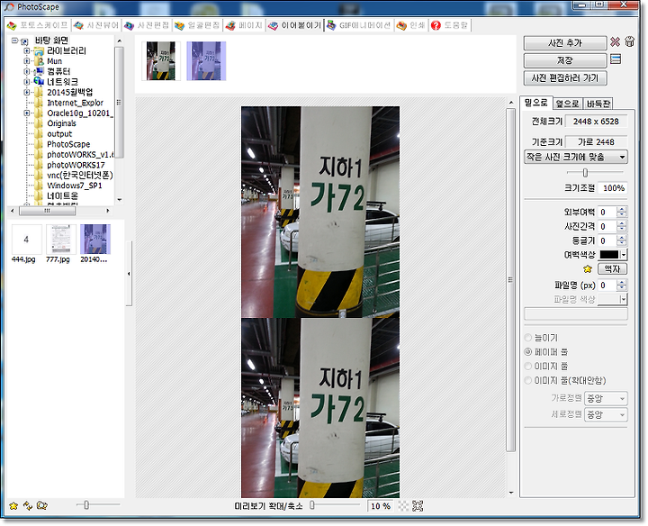Select the photoWORKS17 folder
Image resolution: width=648 pixels, height=526 pixels.
(x=76, y=165)
